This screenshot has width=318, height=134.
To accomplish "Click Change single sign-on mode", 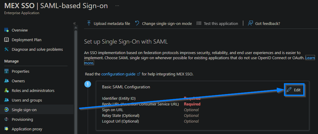I will tap(163, 23).
